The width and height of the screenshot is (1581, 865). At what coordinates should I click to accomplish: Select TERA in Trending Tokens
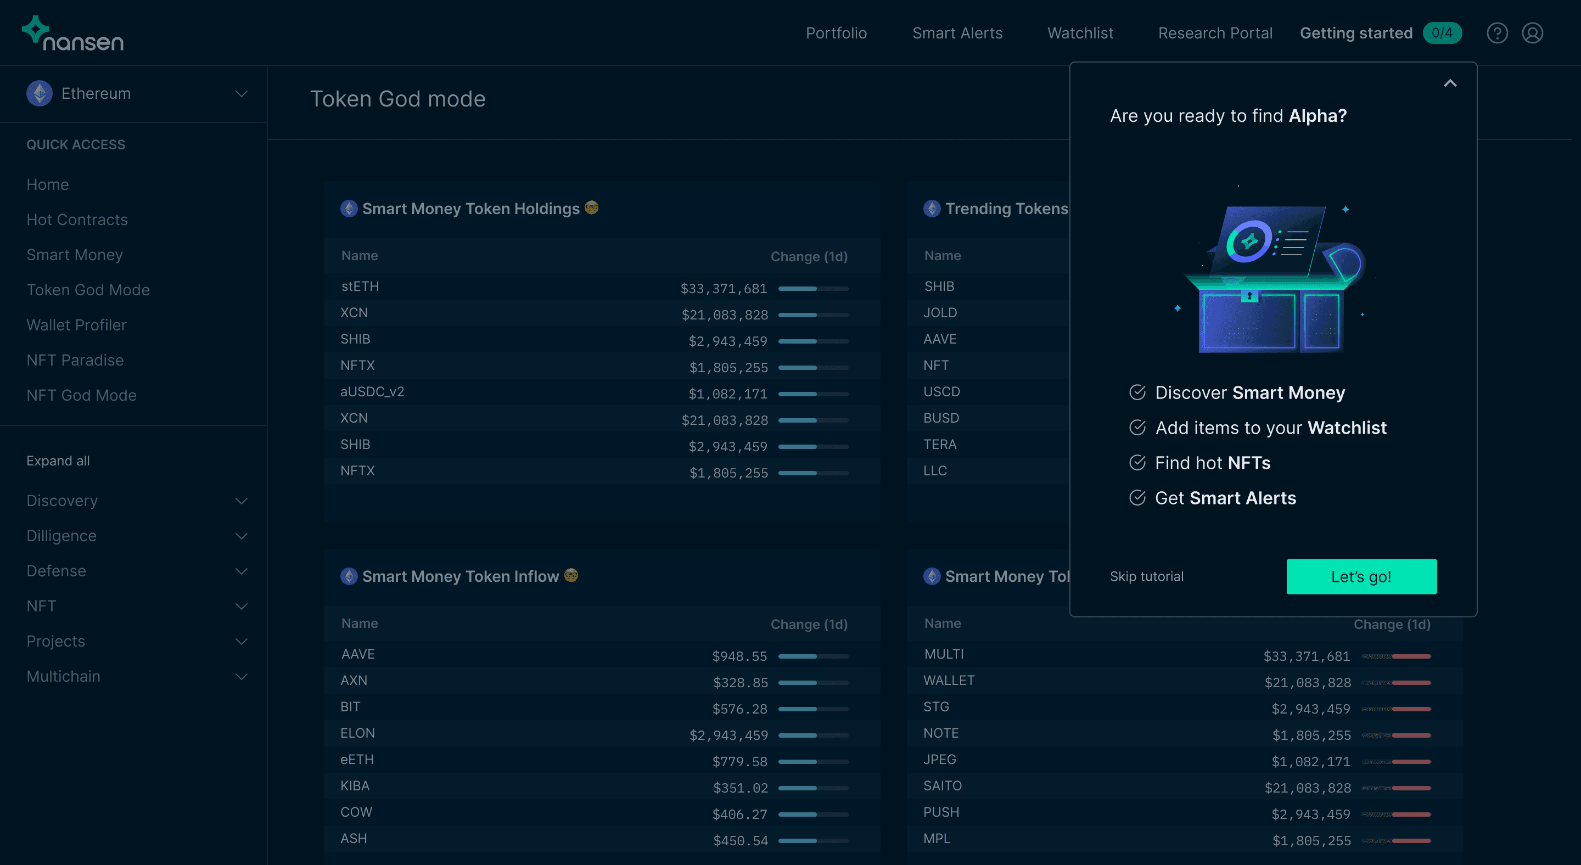tap(940, 445)
